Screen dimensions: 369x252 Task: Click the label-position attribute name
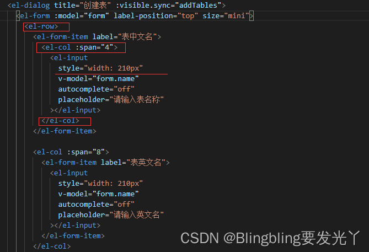click(143, 16)
